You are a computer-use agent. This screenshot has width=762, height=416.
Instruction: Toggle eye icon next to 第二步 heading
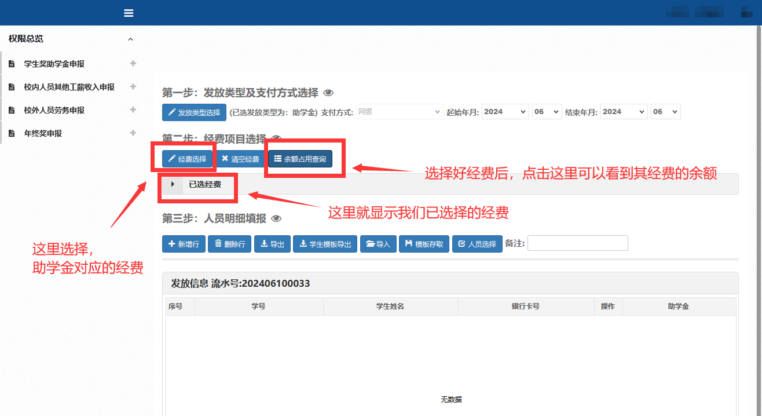276,139
